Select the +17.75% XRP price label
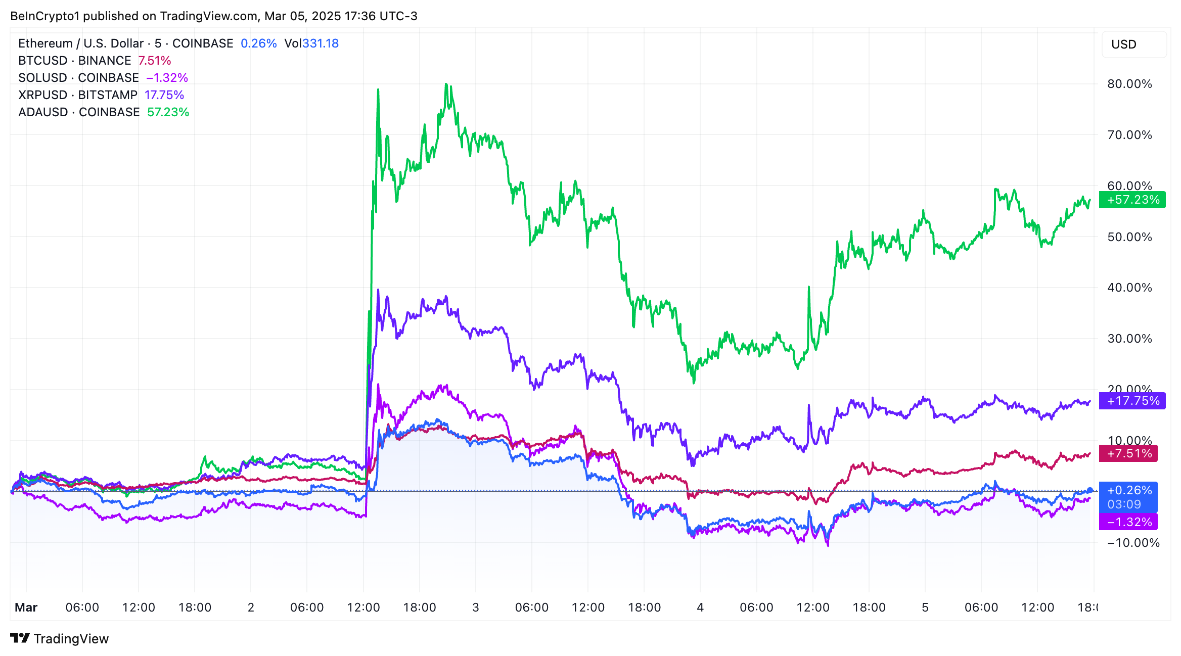 coord(1131,399)
